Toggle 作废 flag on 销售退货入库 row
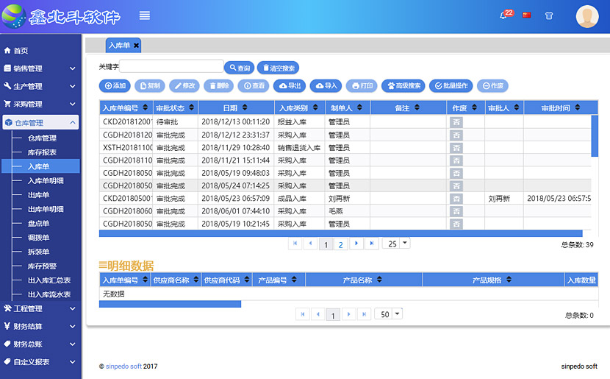This screenshot has height=379, width=610. click(x=456, y=148)
